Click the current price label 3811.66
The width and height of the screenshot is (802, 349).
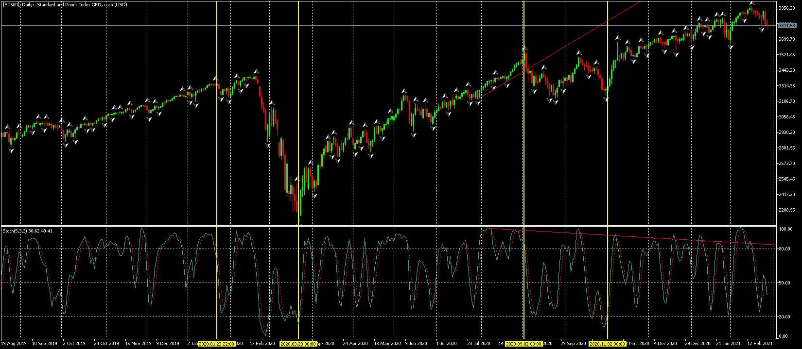click(x=786, y=25)
